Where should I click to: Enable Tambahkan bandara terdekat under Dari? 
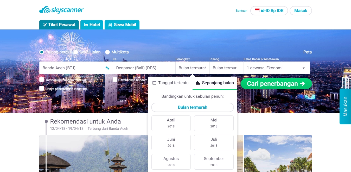(42, 79)
